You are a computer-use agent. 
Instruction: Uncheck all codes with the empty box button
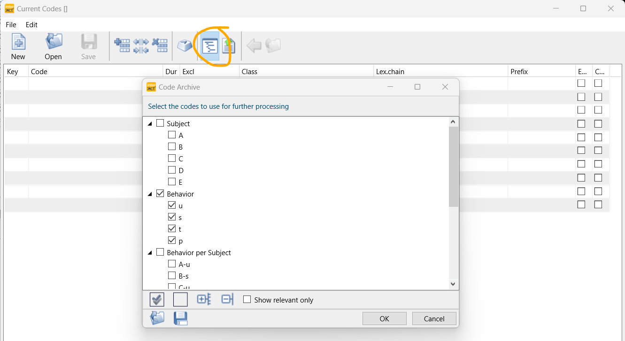pyautogui.click(x=180, y=299)
